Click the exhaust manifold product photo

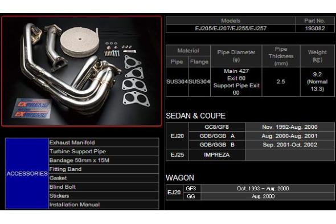click(81, 71)
